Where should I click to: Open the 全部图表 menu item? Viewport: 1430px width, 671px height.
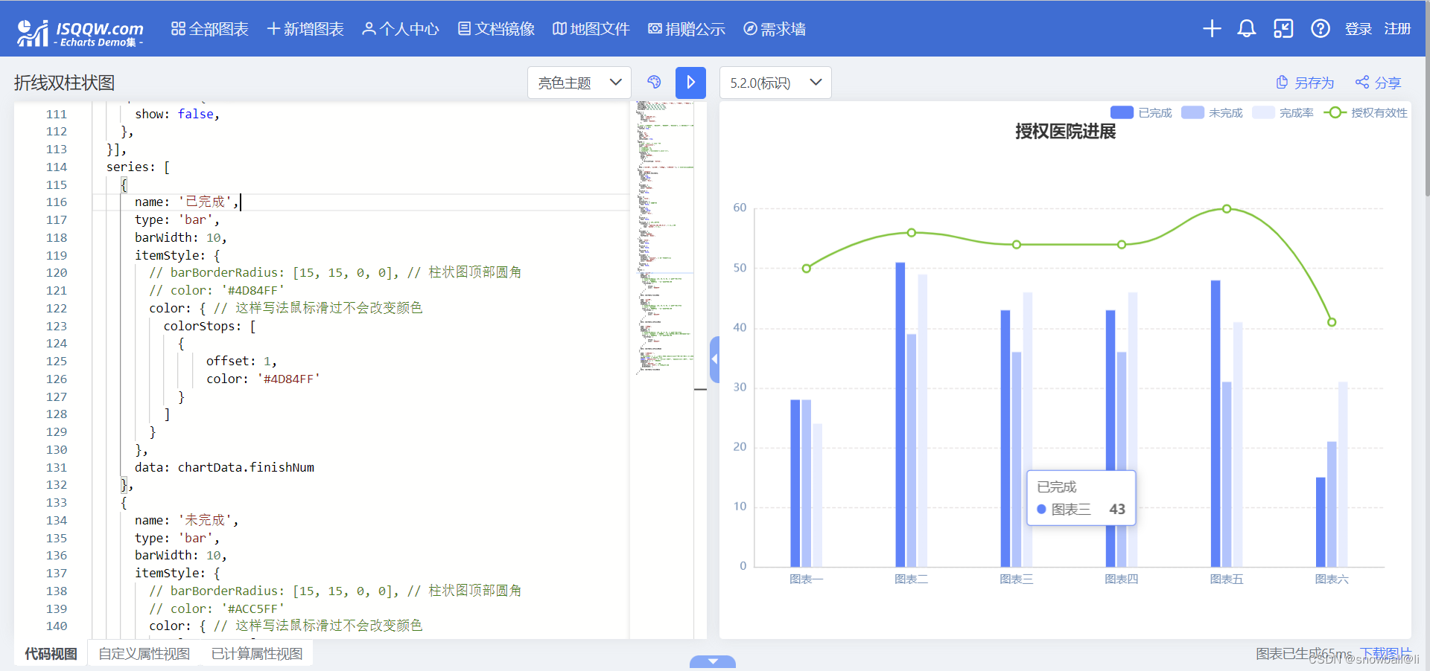click(x=209, y=28)
